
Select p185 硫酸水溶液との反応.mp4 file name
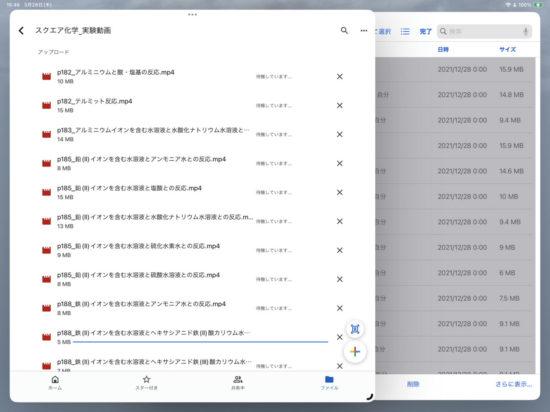138,275
